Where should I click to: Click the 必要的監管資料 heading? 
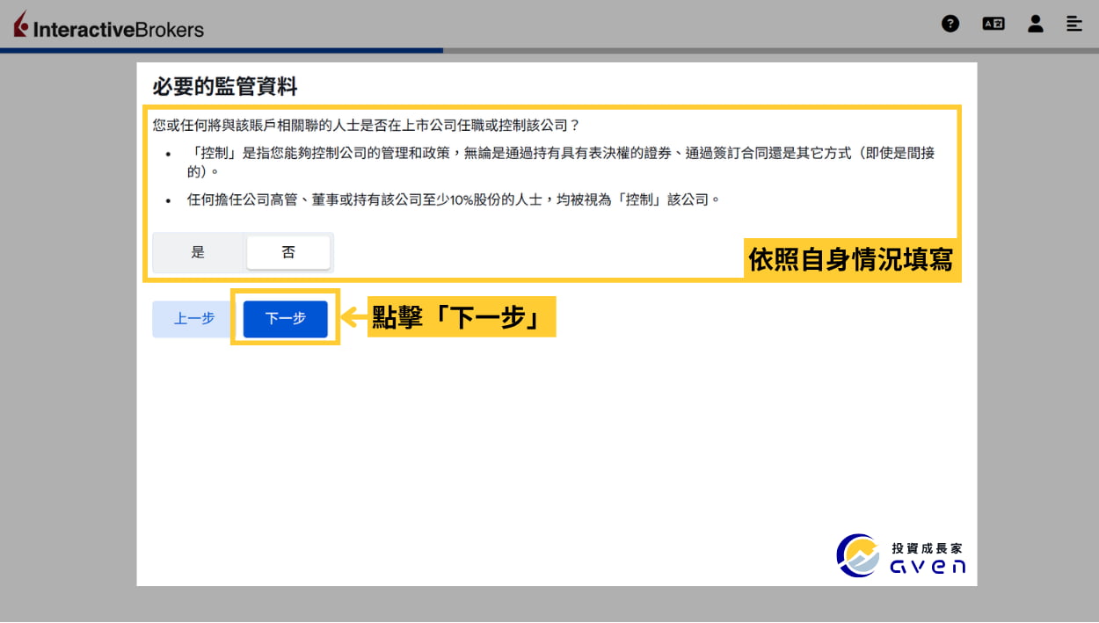(225, 86)
